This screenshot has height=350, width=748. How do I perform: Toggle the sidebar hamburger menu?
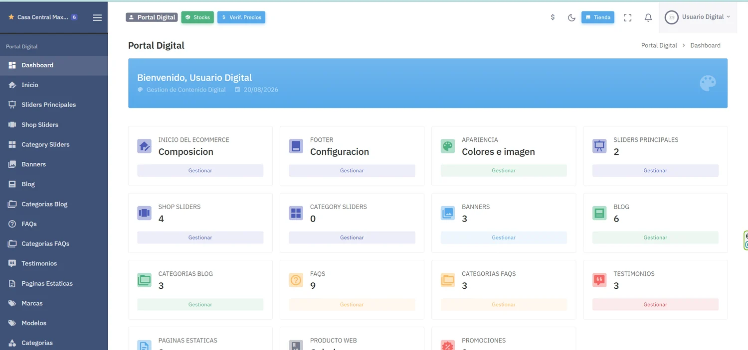tap(97, 17)
